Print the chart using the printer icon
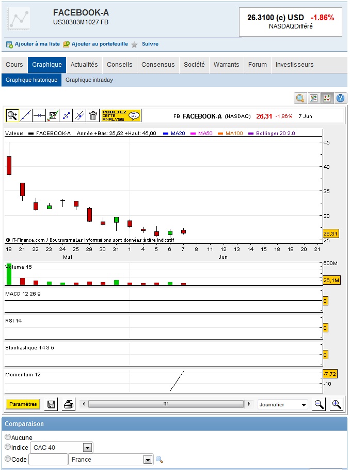 pos(68,404)
